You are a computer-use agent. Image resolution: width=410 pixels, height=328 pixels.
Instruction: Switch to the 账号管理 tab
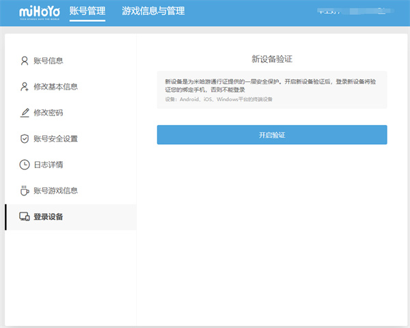[x=87, y=12]
